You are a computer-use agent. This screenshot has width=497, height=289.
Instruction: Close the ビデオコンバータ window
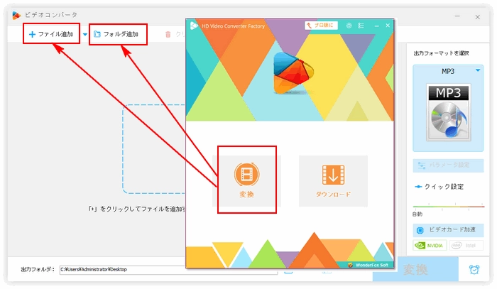[477, 17]
